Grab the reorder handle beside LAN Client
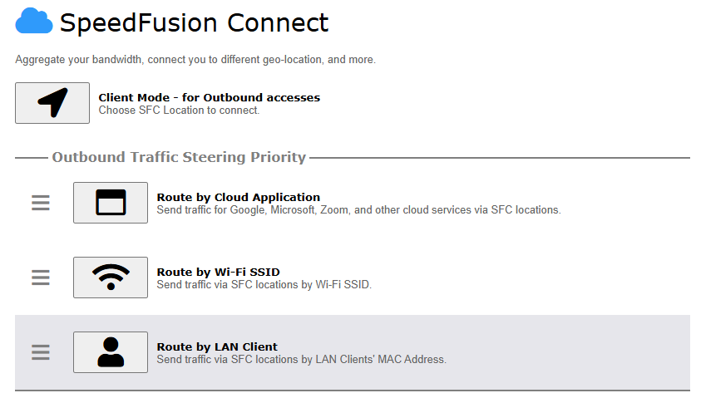Screen dimensions: 701x393 [40, 352]
